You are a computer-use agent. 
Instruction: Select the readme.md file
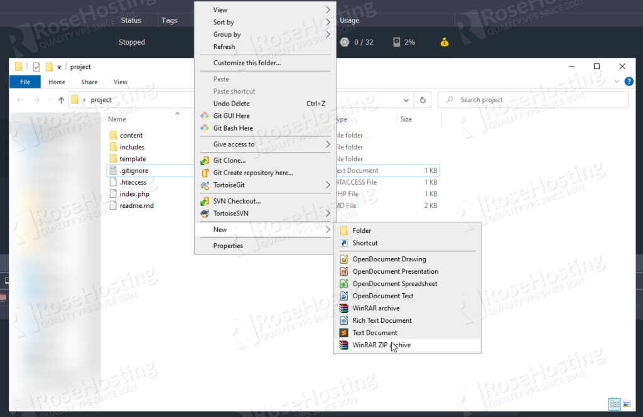[136, 206]
